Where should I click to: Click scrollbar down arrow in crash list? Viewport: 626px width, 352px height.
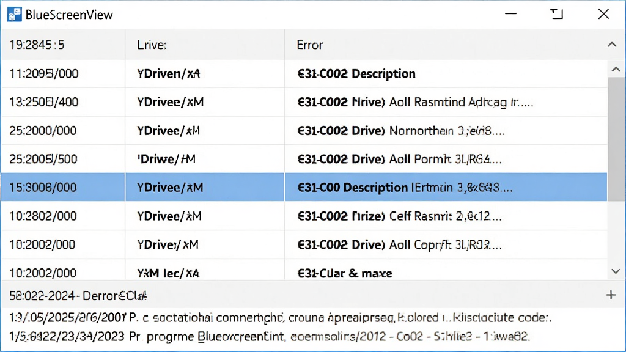pyautogui.click(x=616, y=271)
